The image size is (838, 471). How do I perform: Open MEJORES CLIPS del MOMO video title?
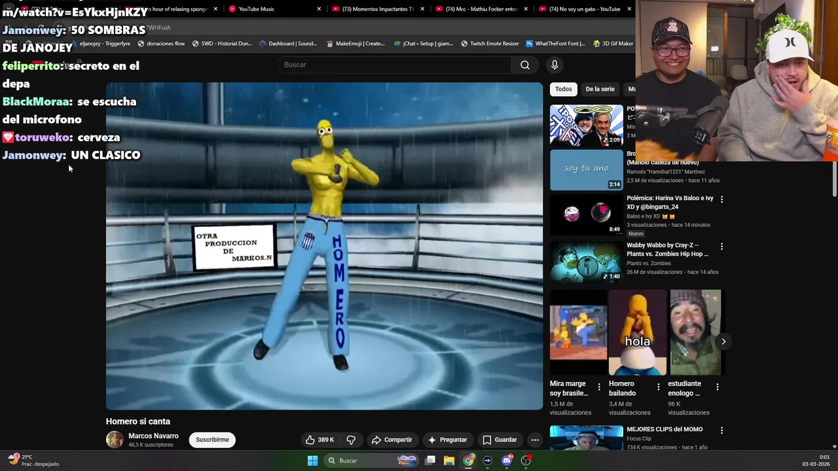pos(665,429)
